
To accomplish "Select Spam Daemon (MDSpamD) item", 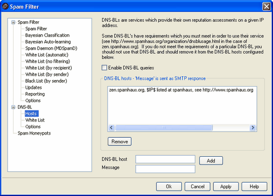I will pos(51,48).
